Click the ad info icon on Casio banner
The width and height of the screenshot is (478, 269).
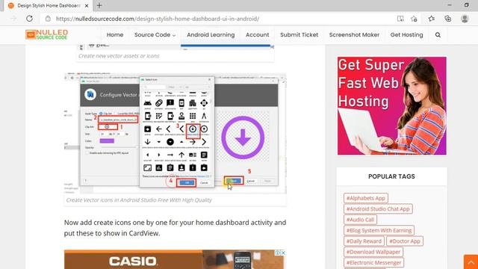(278, 253)
